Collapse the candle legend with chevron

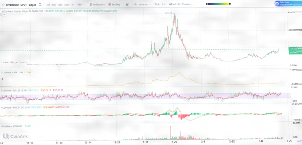point(5,15)
